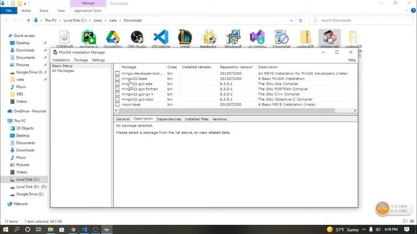Select All Packages in left pane
The image size is (417, 234).
63,71
